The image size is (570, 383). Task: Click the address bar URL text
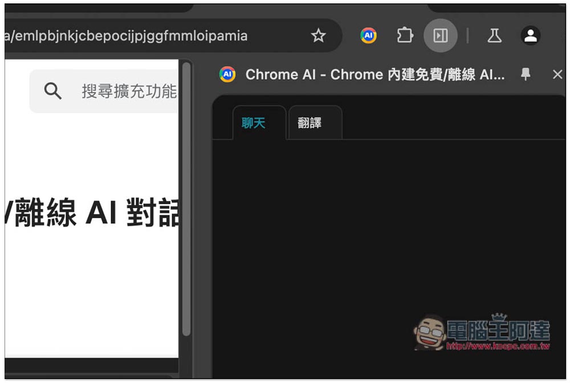126,35
